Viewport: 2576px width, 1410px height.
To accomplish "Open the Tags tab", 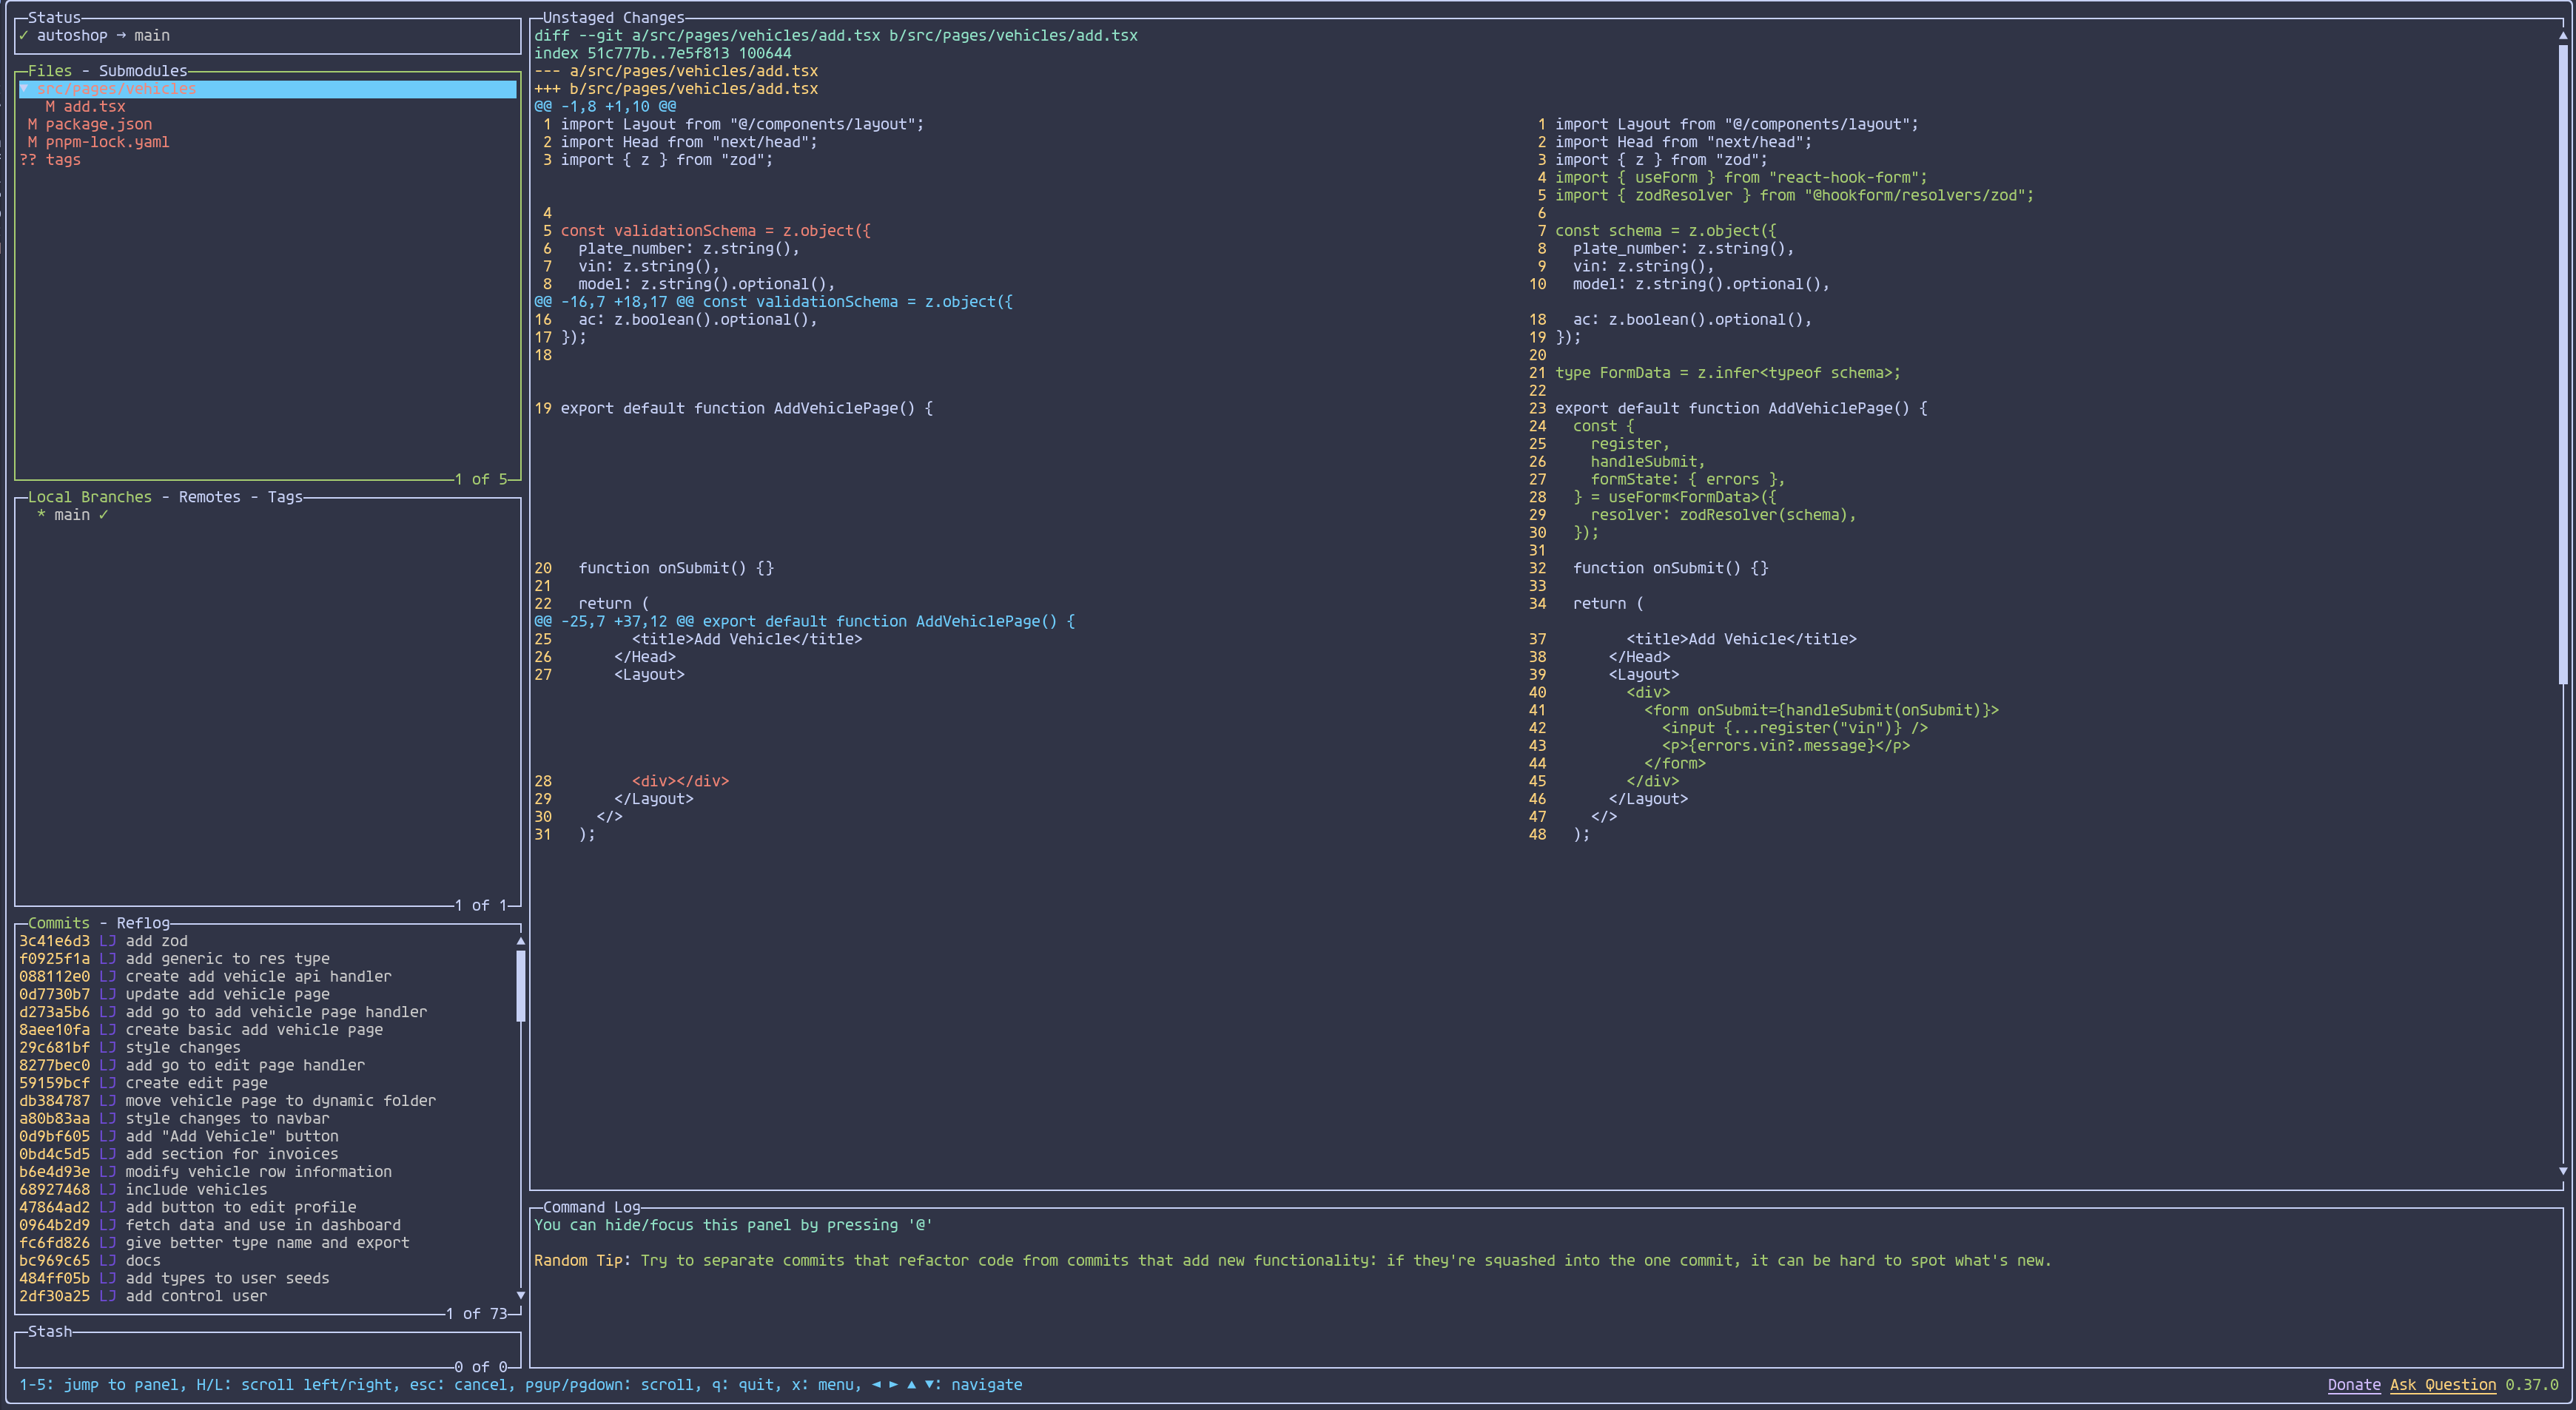I will (285, 497).
